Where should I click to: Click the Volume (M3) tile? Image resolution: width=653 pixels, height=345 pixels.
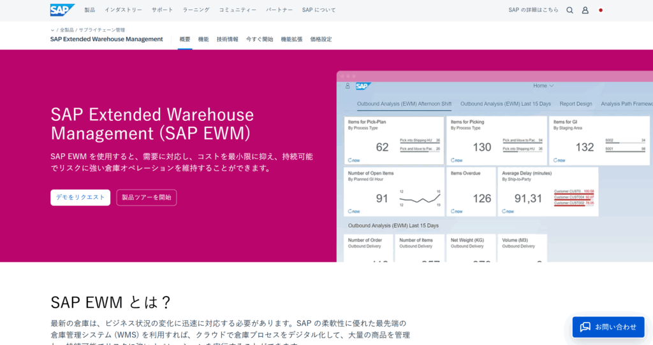coord(522,248)
